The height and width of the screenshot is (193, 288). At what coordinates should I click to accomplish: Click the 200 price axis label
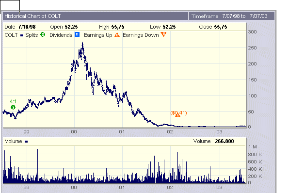[x=252, y=64]
